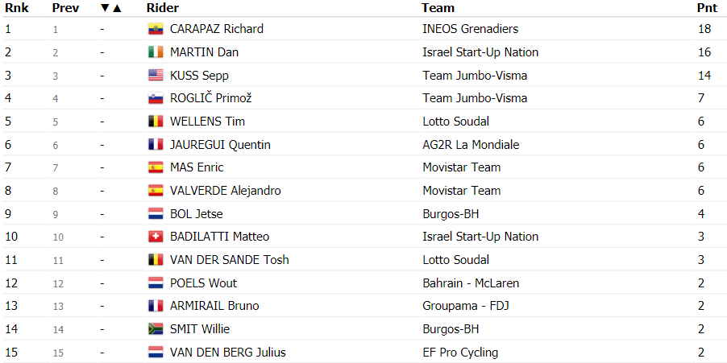
Task: Click USA flag icon beside KUSS Sepp
Action: pos(156,75)
